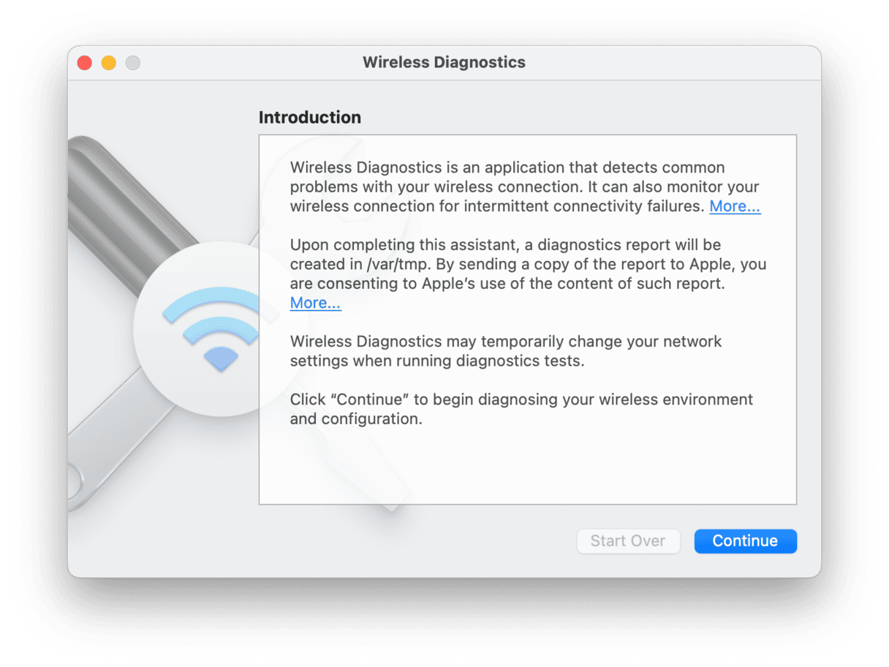Viewport: 889px width, 667px height.
Task: Minimize window with the yellow button
Action: coord(109,63)
